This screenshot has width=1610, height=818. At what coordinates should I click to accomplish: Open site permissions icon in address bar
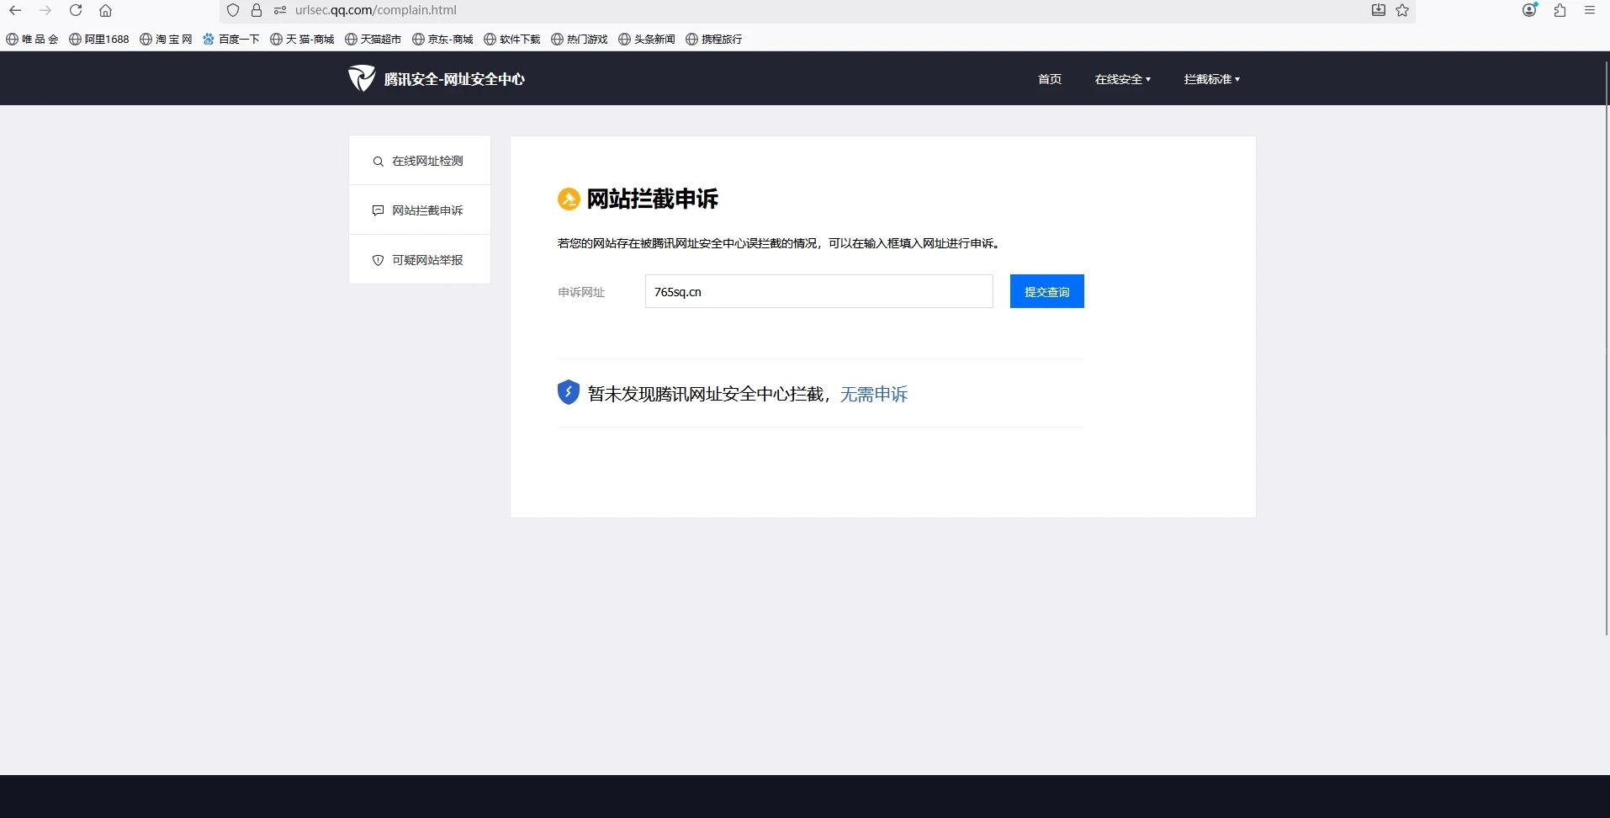(280, 11)
